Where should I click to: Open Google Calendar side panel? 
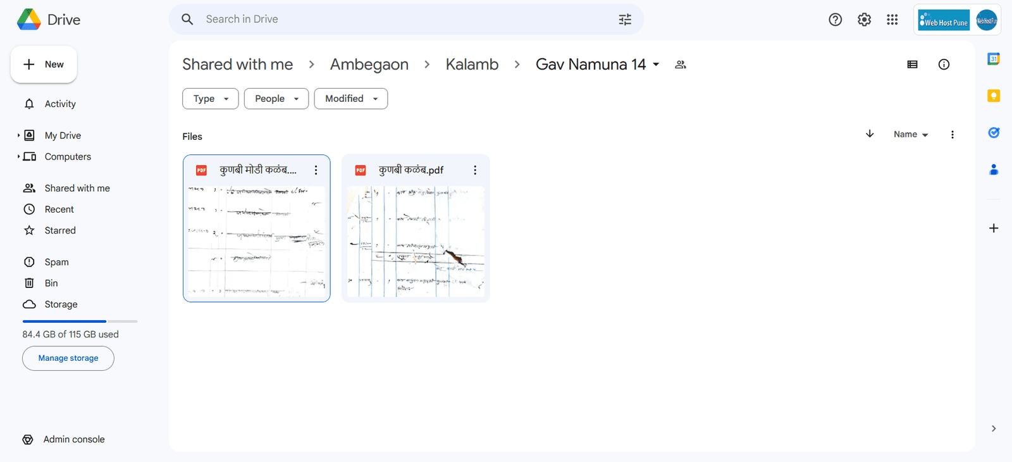(994, 59)
